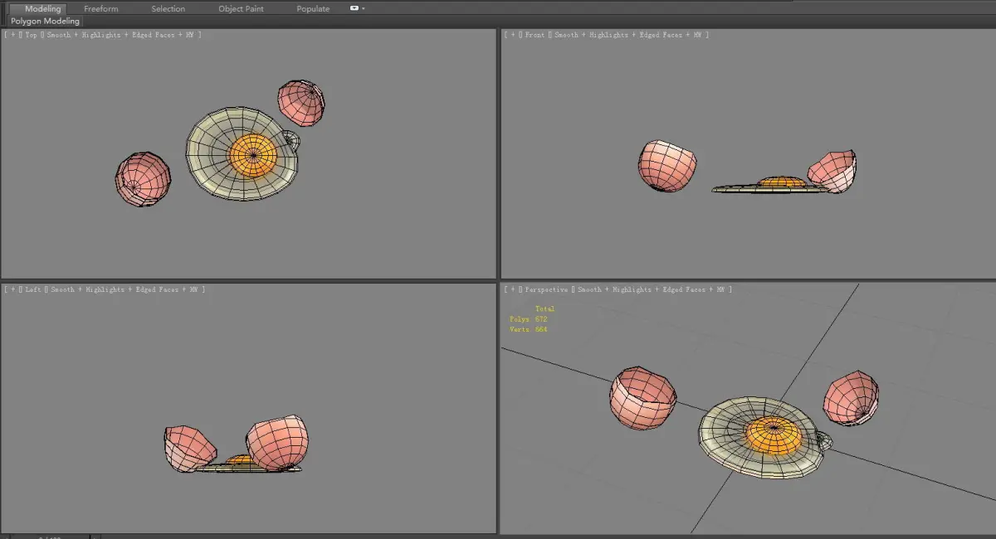Open the Left view name menu
Image resolution: width=996 pixels, height=539 pixels.
(x=34, y=289)
